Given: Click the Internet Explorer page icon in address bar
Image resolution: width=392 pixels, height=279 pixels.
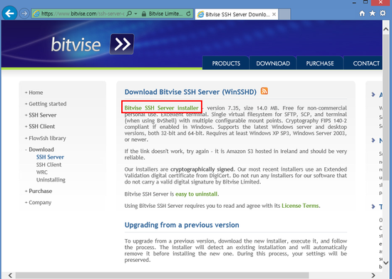Looking at the screenshot, I should [36, 14].
